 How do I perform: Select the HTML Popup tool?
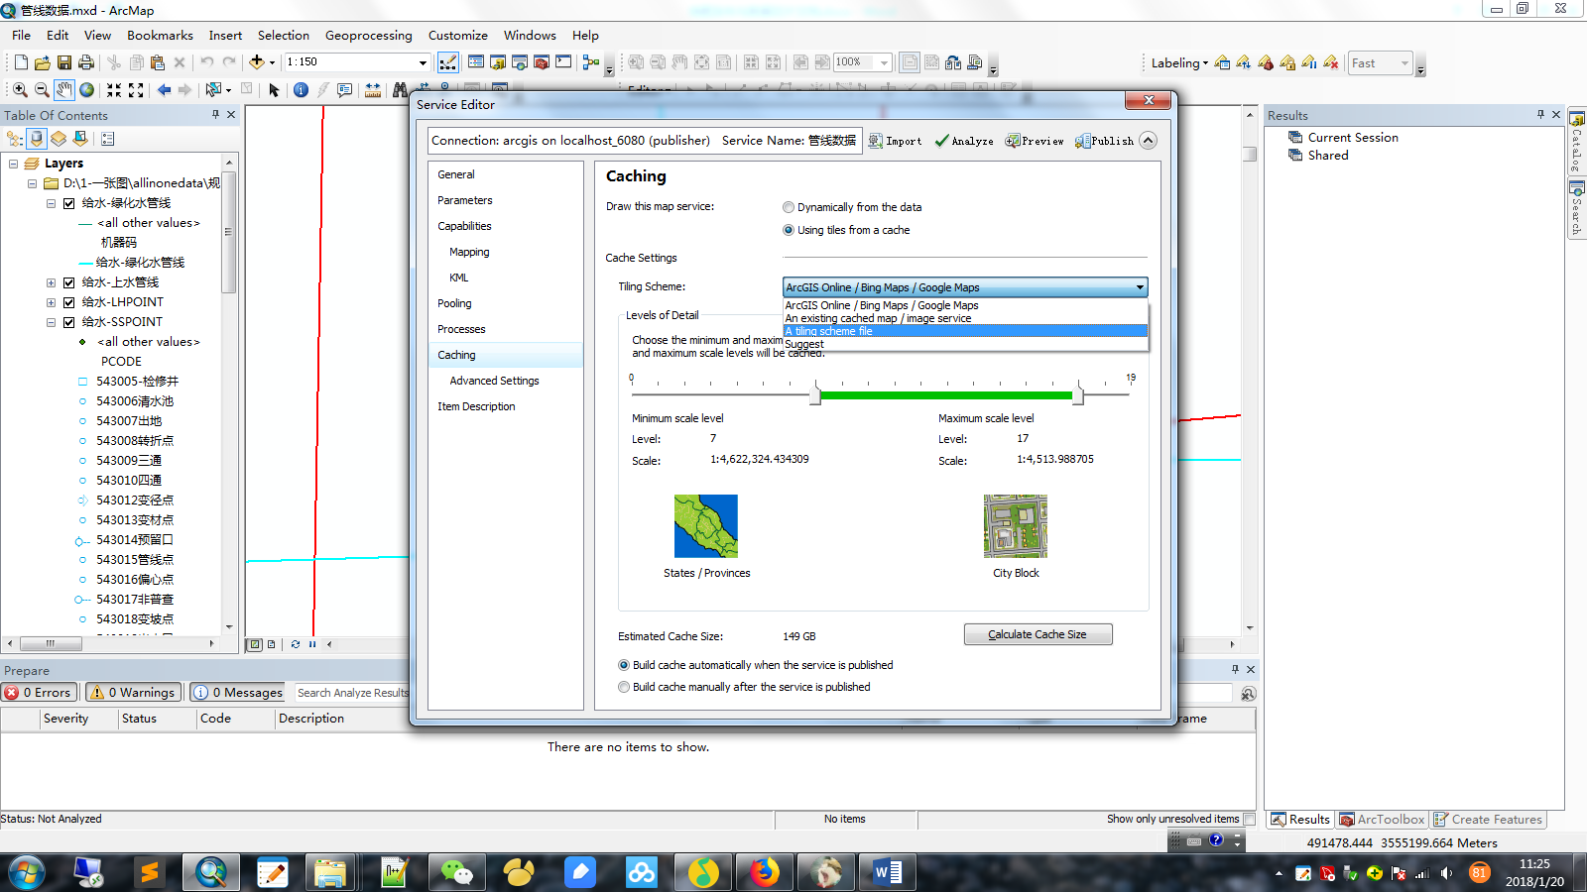coord(344,90)
